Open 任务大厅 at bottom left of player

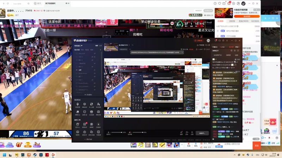click(37, 145)
